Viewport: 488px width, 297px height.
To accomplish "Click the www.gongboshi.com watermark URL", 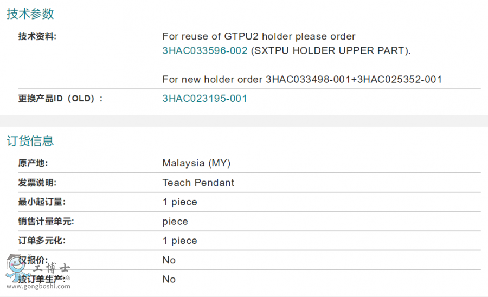I will pos(38,286).
